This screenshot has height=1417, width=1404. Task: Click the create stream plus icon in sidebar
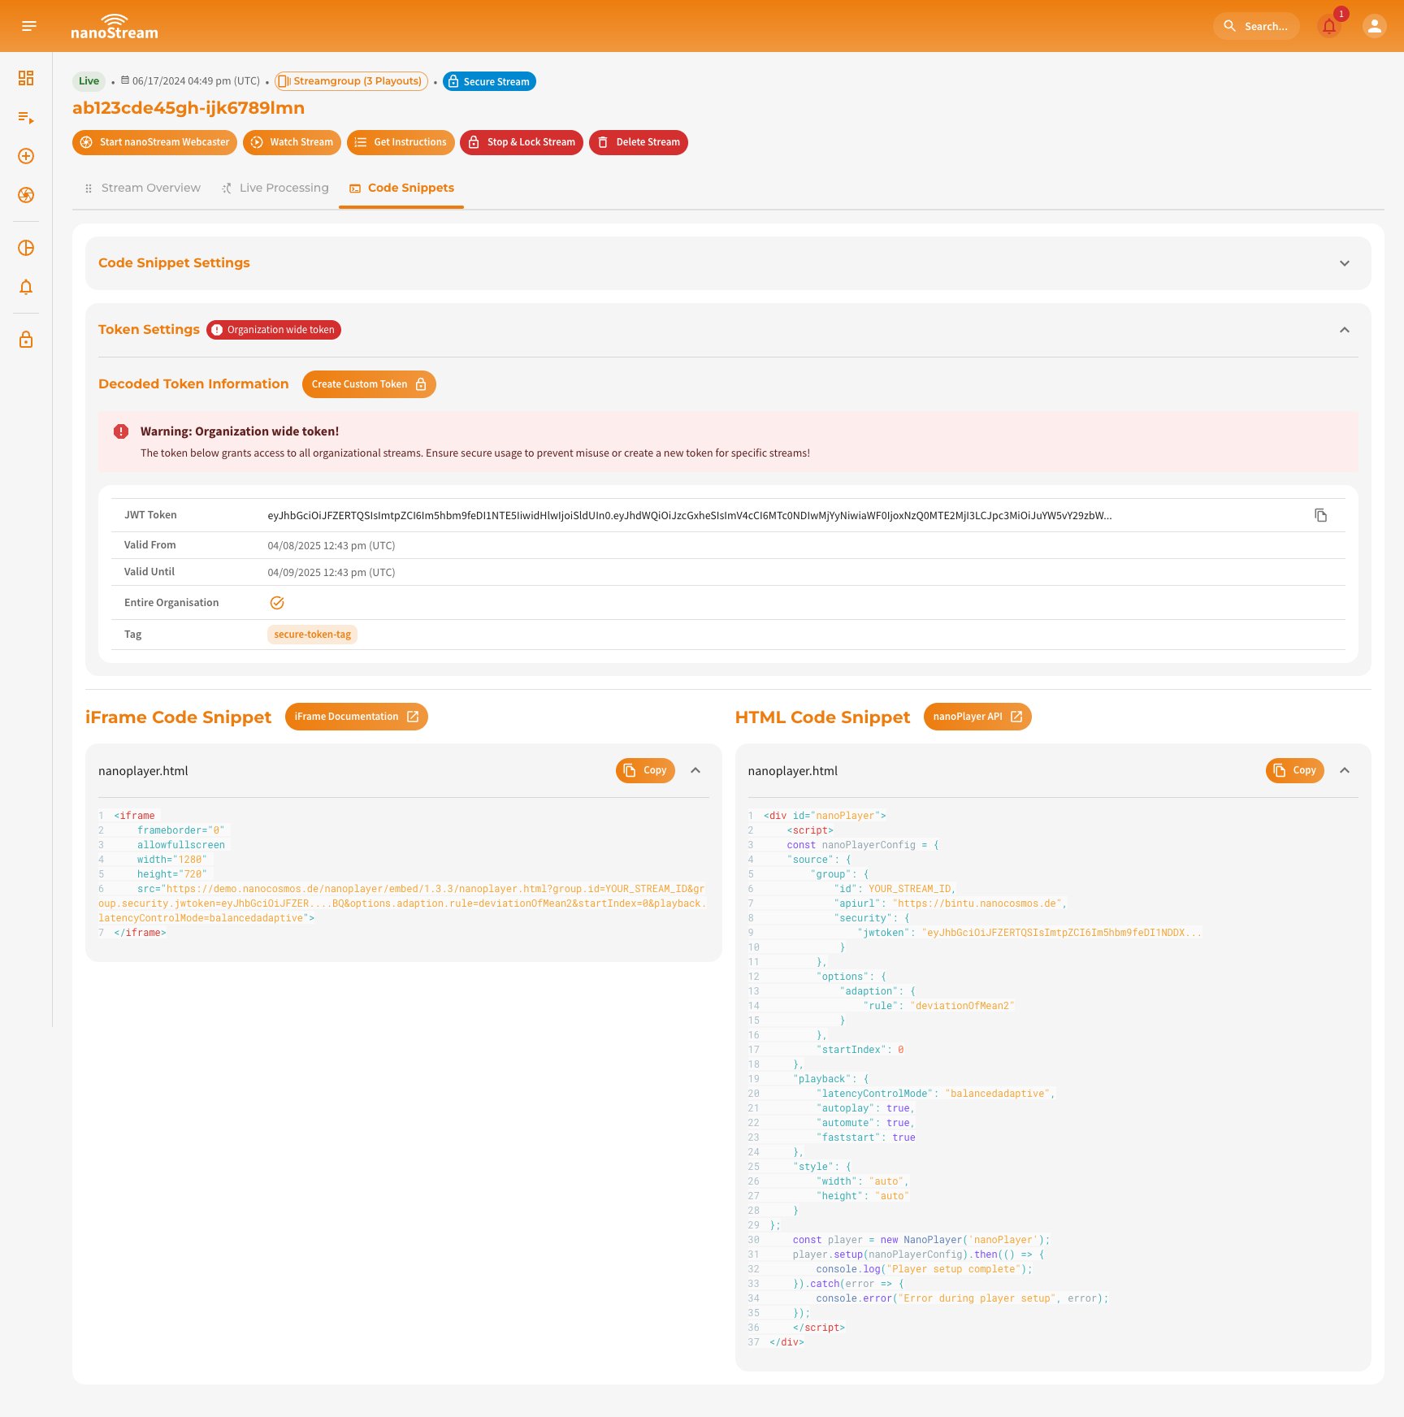coord(26,156)
